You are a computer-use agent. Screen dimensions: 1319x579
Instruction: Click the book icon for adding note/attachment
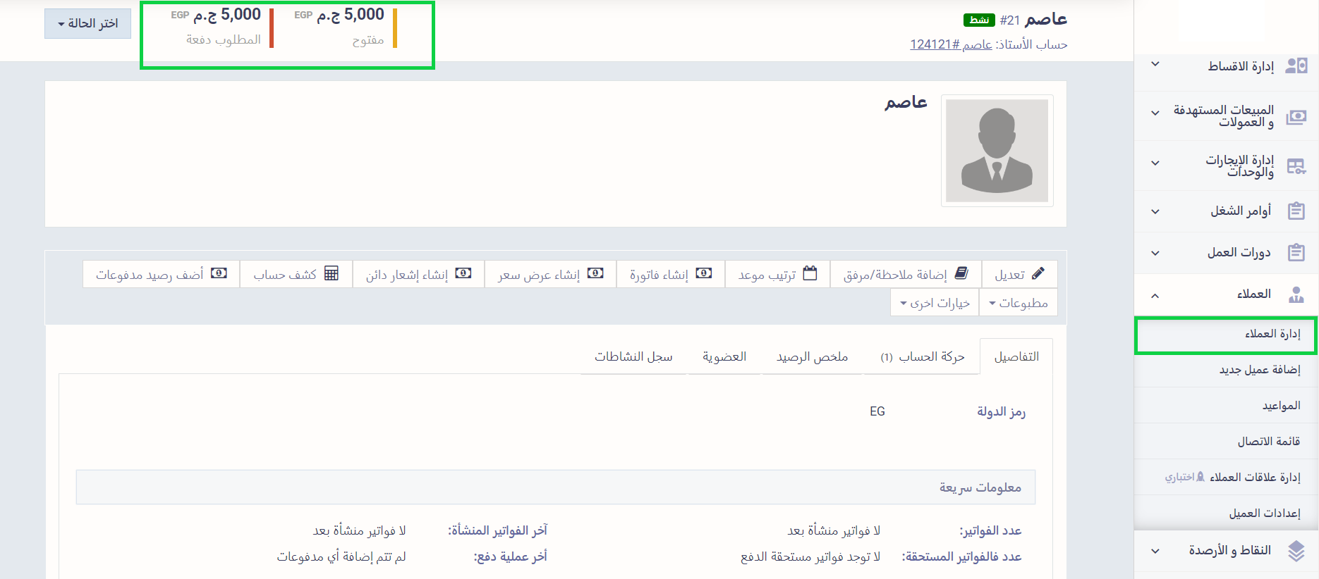click(961, 273)
